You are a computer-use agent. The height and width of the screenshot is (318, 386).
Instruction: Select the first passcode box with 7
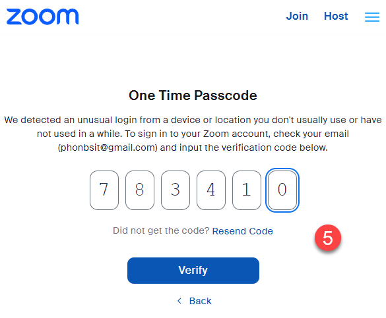click(104, 190)
